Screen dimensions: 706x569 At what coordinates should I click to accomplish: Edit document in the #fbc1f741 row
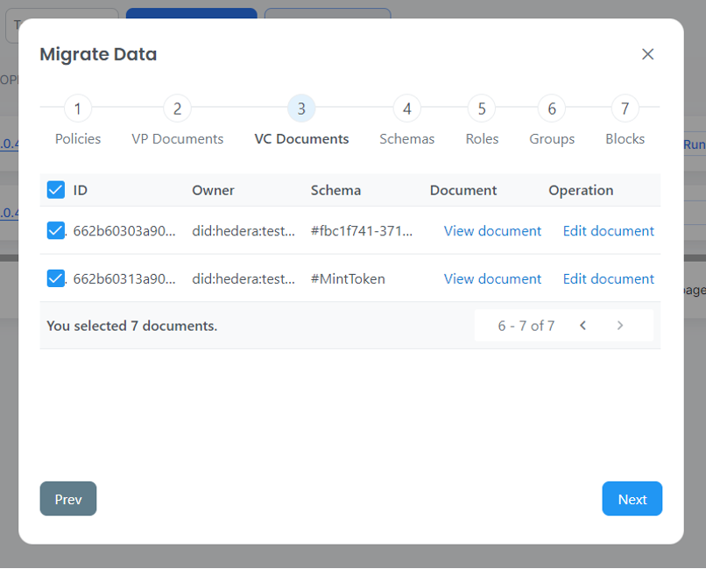(x=608, y=231)
